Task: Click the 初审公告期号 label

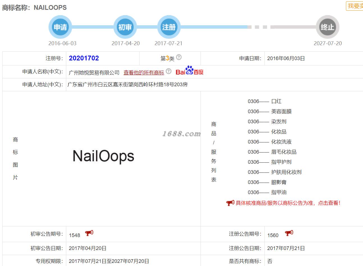Action: point(47,234)
